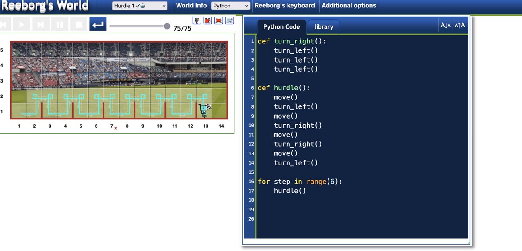Switch to the library tab
The width and height of the screenshot is (522, 251).
324,27
